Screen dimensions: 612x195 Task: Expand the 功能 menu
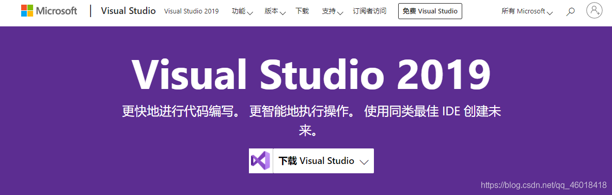242,11
